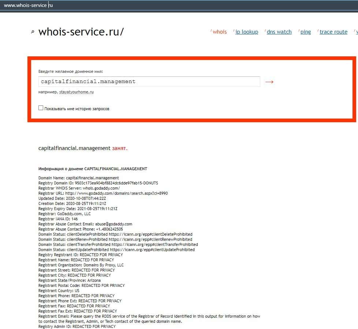The height and width of the screenshot is (329, 358).
Task: Click the 'capitalfinancial.management занят.' result line
Action: point(83,148)
